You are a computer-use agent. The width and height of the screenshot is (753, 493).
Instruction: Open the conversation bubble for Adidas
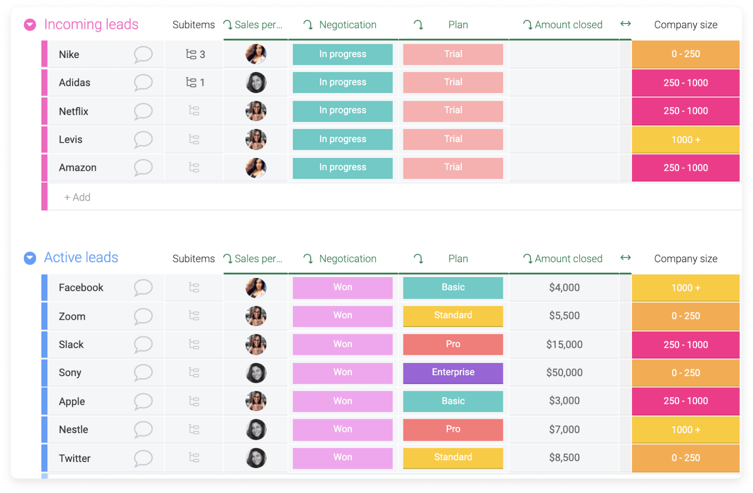pyautogui.click(x=143, y=83)
